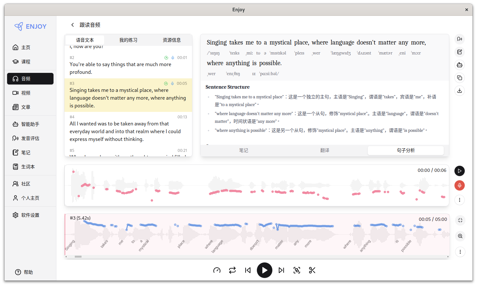Image resolution: width=477 pixels, height=286 pixels.
Task: Click the download icon in the right column
Action: pyautogui.click(x=460, y=91)
